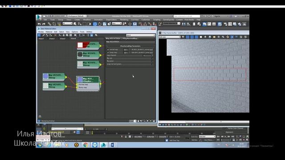
Task: Switch to the View2 tab
Action: pyautogui.click(x=52, y=39)
